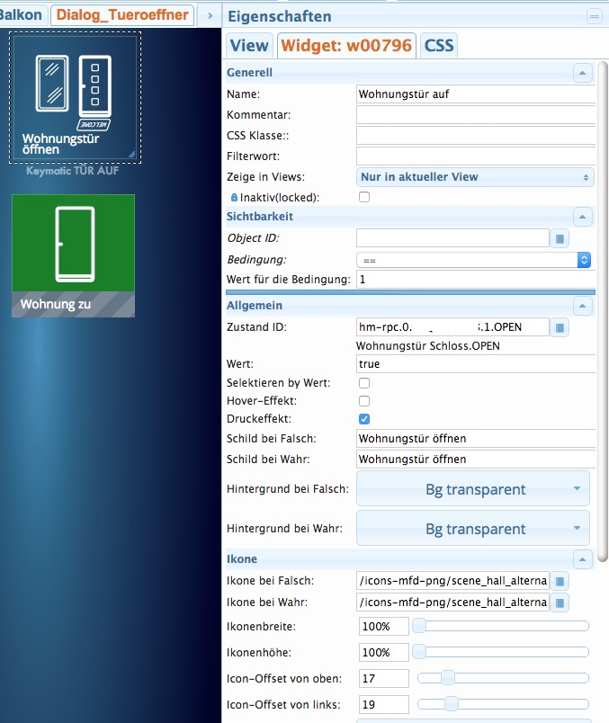Image resolution: width=609 pixels, height=723 pixels.
Task: Click the Ikone bei Falsch path field
Action: [x=452, y=581]
